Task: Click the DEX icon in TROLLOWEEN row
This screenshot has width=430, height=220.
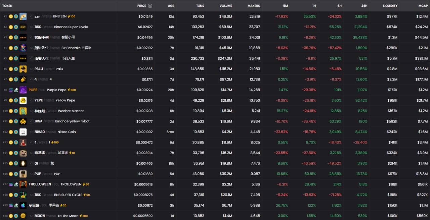Action: tap(16, 184)
